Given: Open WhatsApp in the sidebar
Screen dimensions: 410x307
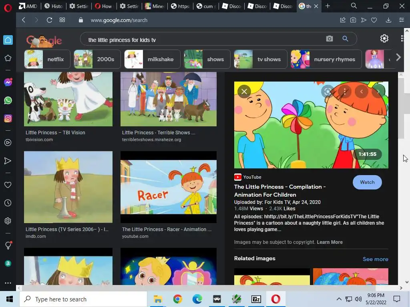Looking at the screenshot, I should click(x=8, y=100).
